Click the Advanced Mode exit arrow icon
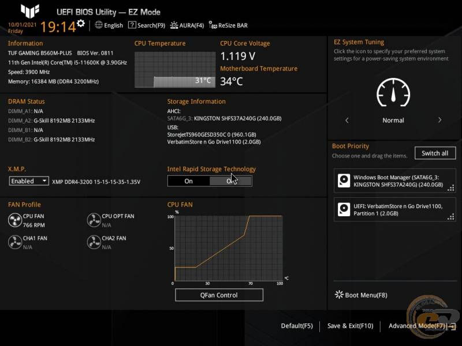Image resolution: width=462 pixels, height=346 pixels. [452, 326]
